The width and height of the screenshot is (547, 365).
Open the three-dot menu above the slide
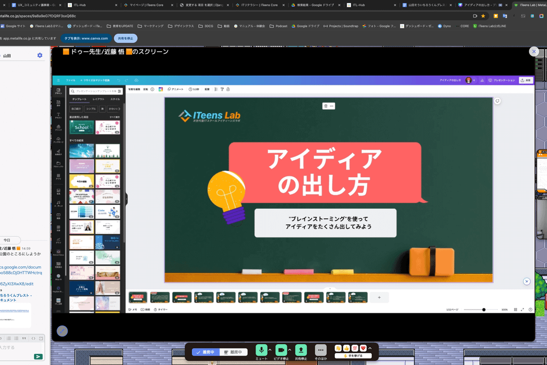pos(332,106)
